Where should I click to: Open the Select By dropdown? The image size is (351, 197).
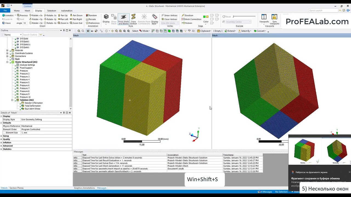[245, 31]
